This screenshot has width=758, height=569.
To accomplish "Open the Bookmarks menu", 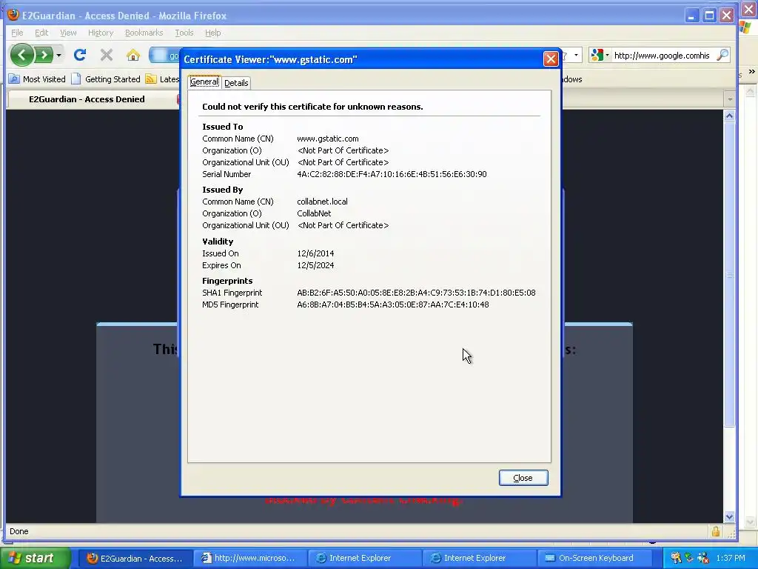I will coord(144,33).
